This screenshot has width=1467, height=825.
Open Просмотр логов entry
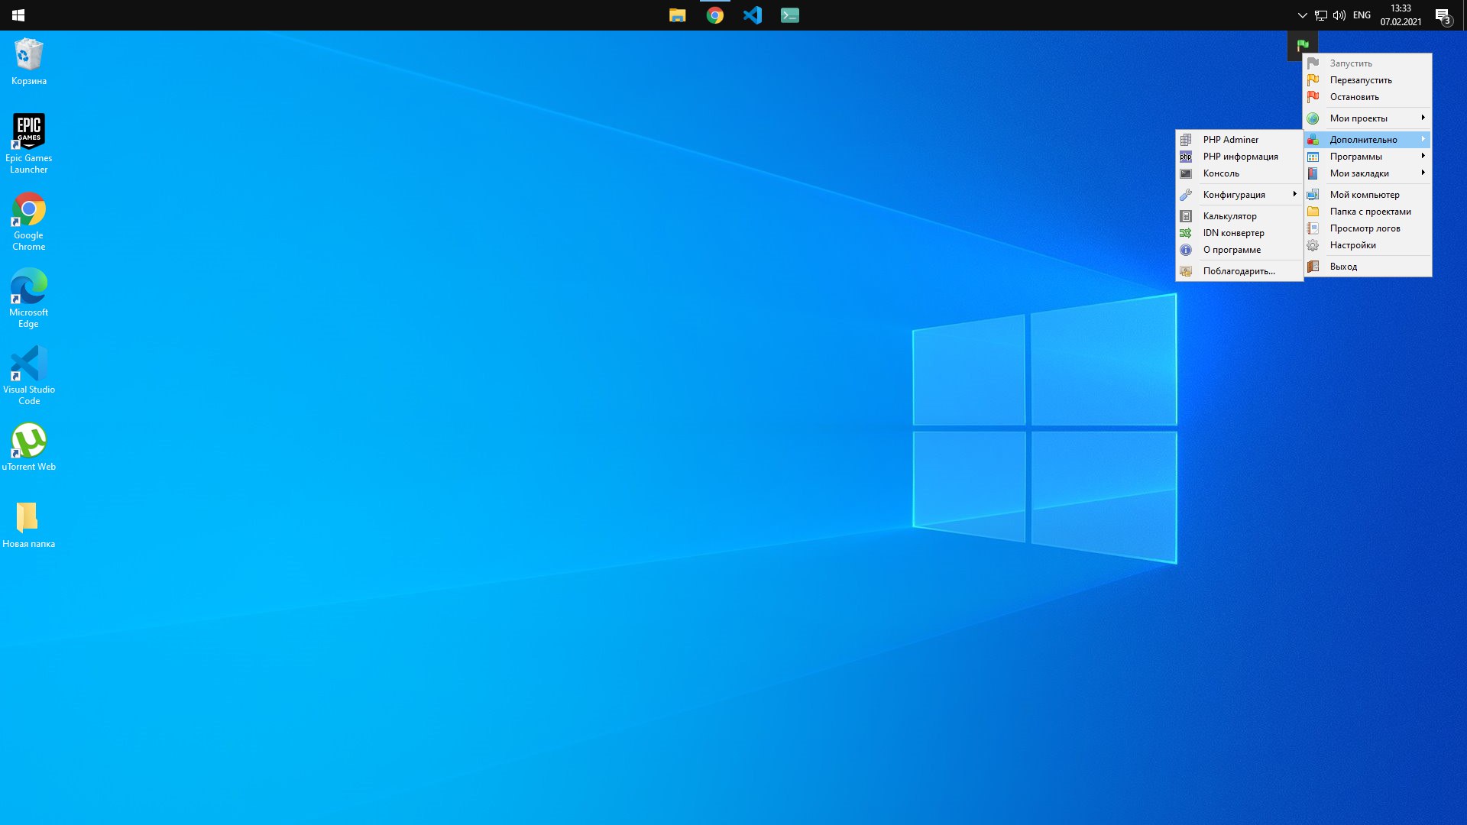[1365, 228]
